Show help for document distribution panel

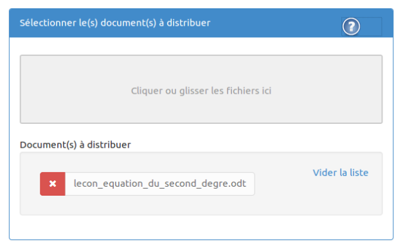coord(351,26)
